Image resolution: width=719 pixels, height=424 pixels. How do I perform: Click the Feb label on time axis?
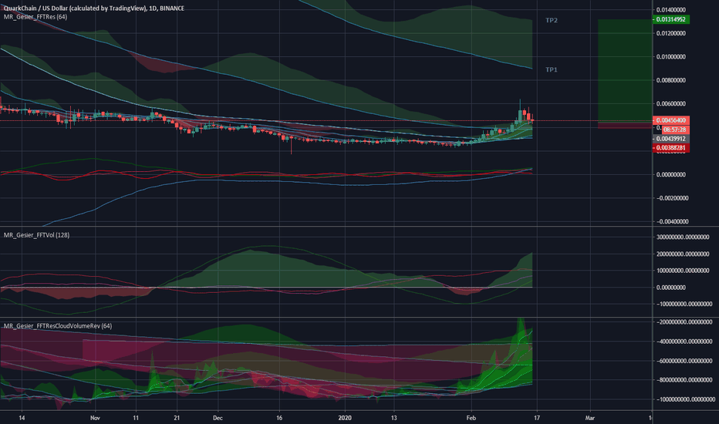(x=471, y=418)
